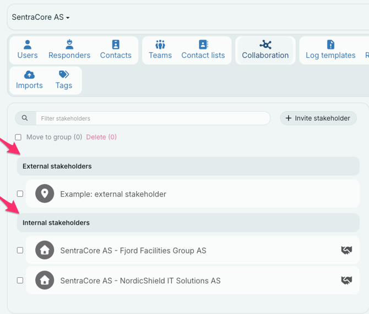Check the Example: external stakeholder checkbox

pos(20,194)
